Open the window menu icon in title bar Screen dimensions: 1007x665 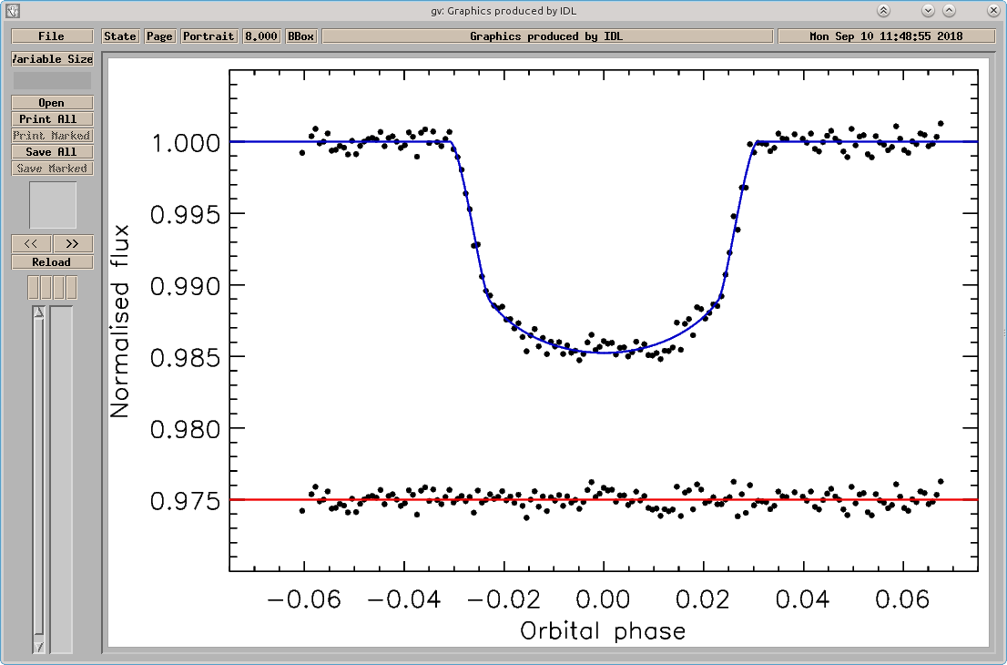tap(12, 10)
